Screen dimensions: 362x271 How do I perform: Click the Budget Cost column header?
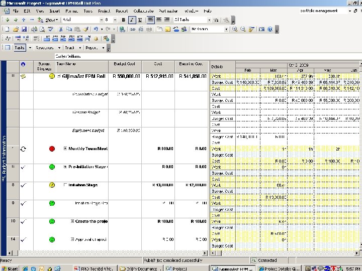[x=125, y=67]
